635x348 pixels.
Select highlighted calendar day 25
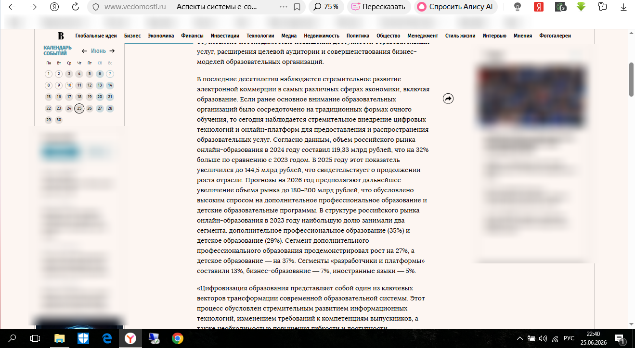tap(79, 109)
